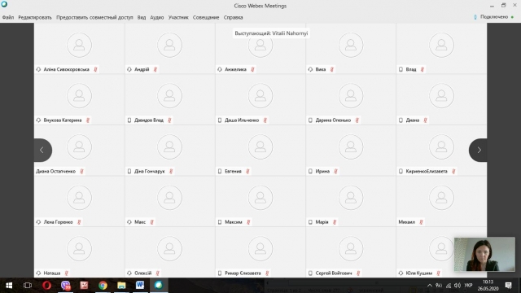Screen dimensions: 521x293
Task: Click Римар Єлизавета's muted microphone icon
Action: (267, 273)
